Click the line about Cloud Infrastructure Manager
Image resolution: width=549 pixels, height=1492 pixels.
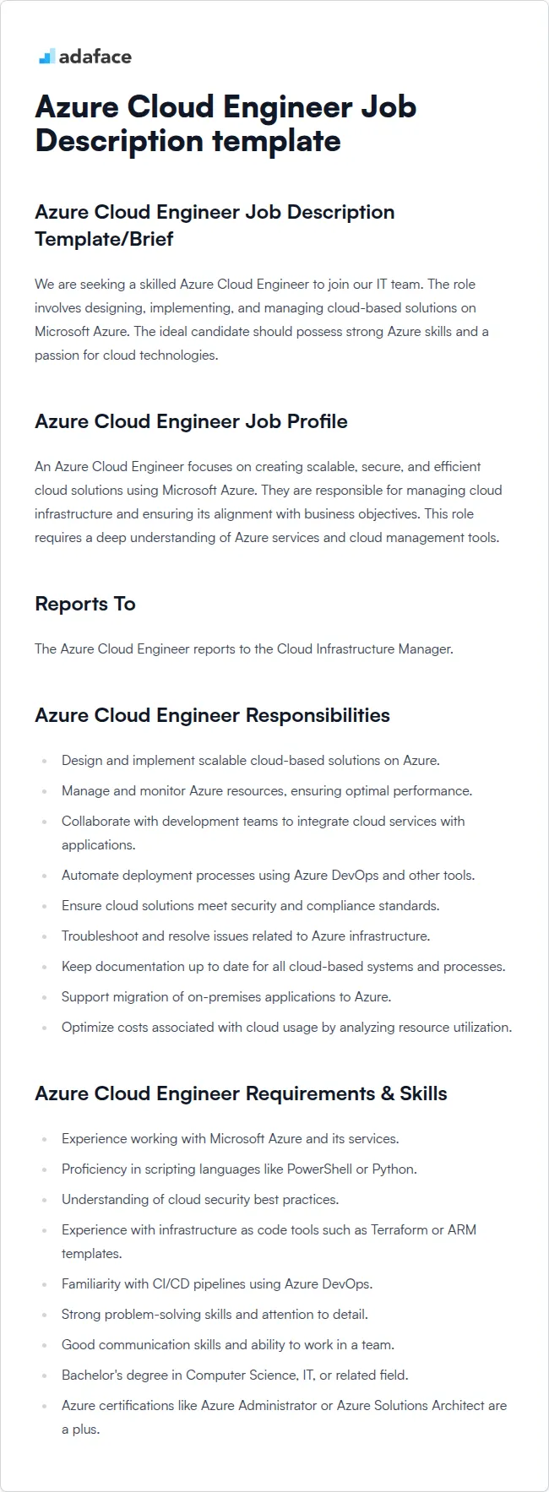coord(244,648)
